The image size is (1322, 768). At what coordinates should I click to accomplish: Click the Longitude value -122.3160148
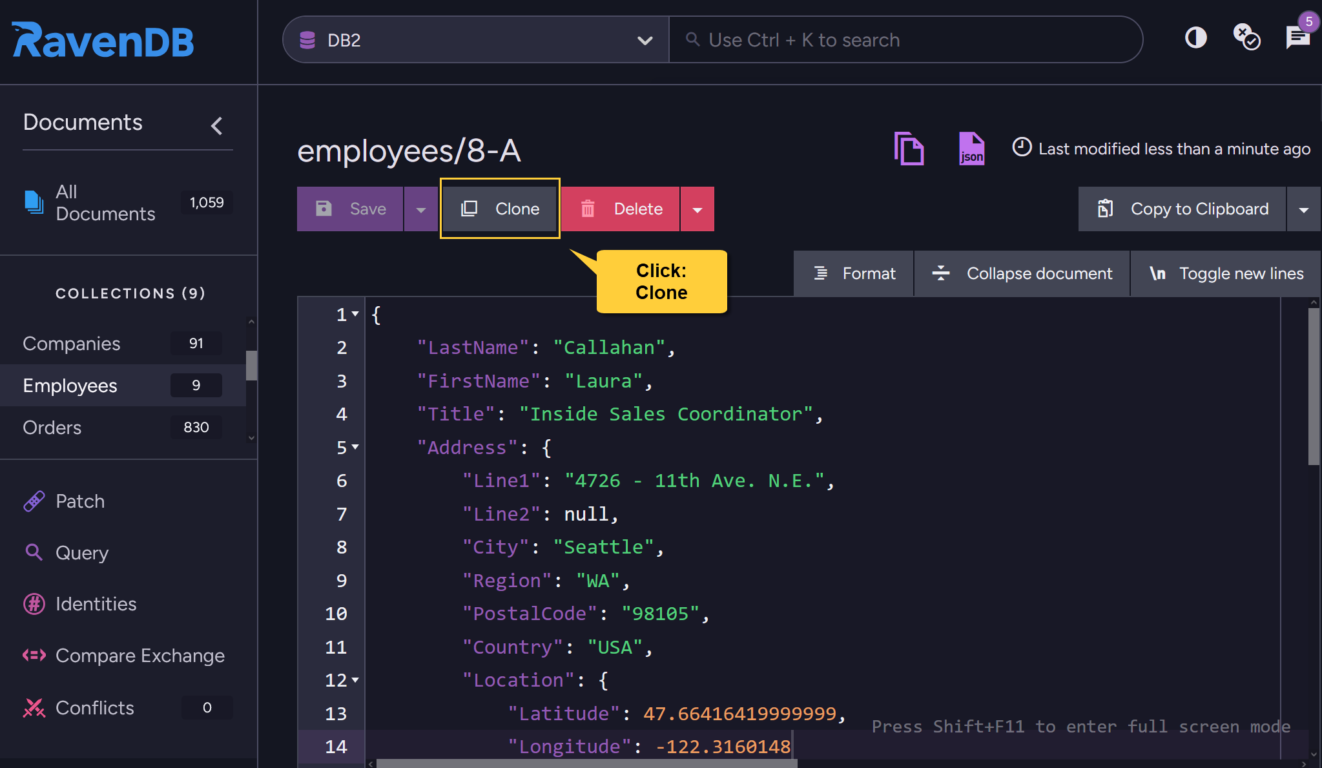coord(723,747)
